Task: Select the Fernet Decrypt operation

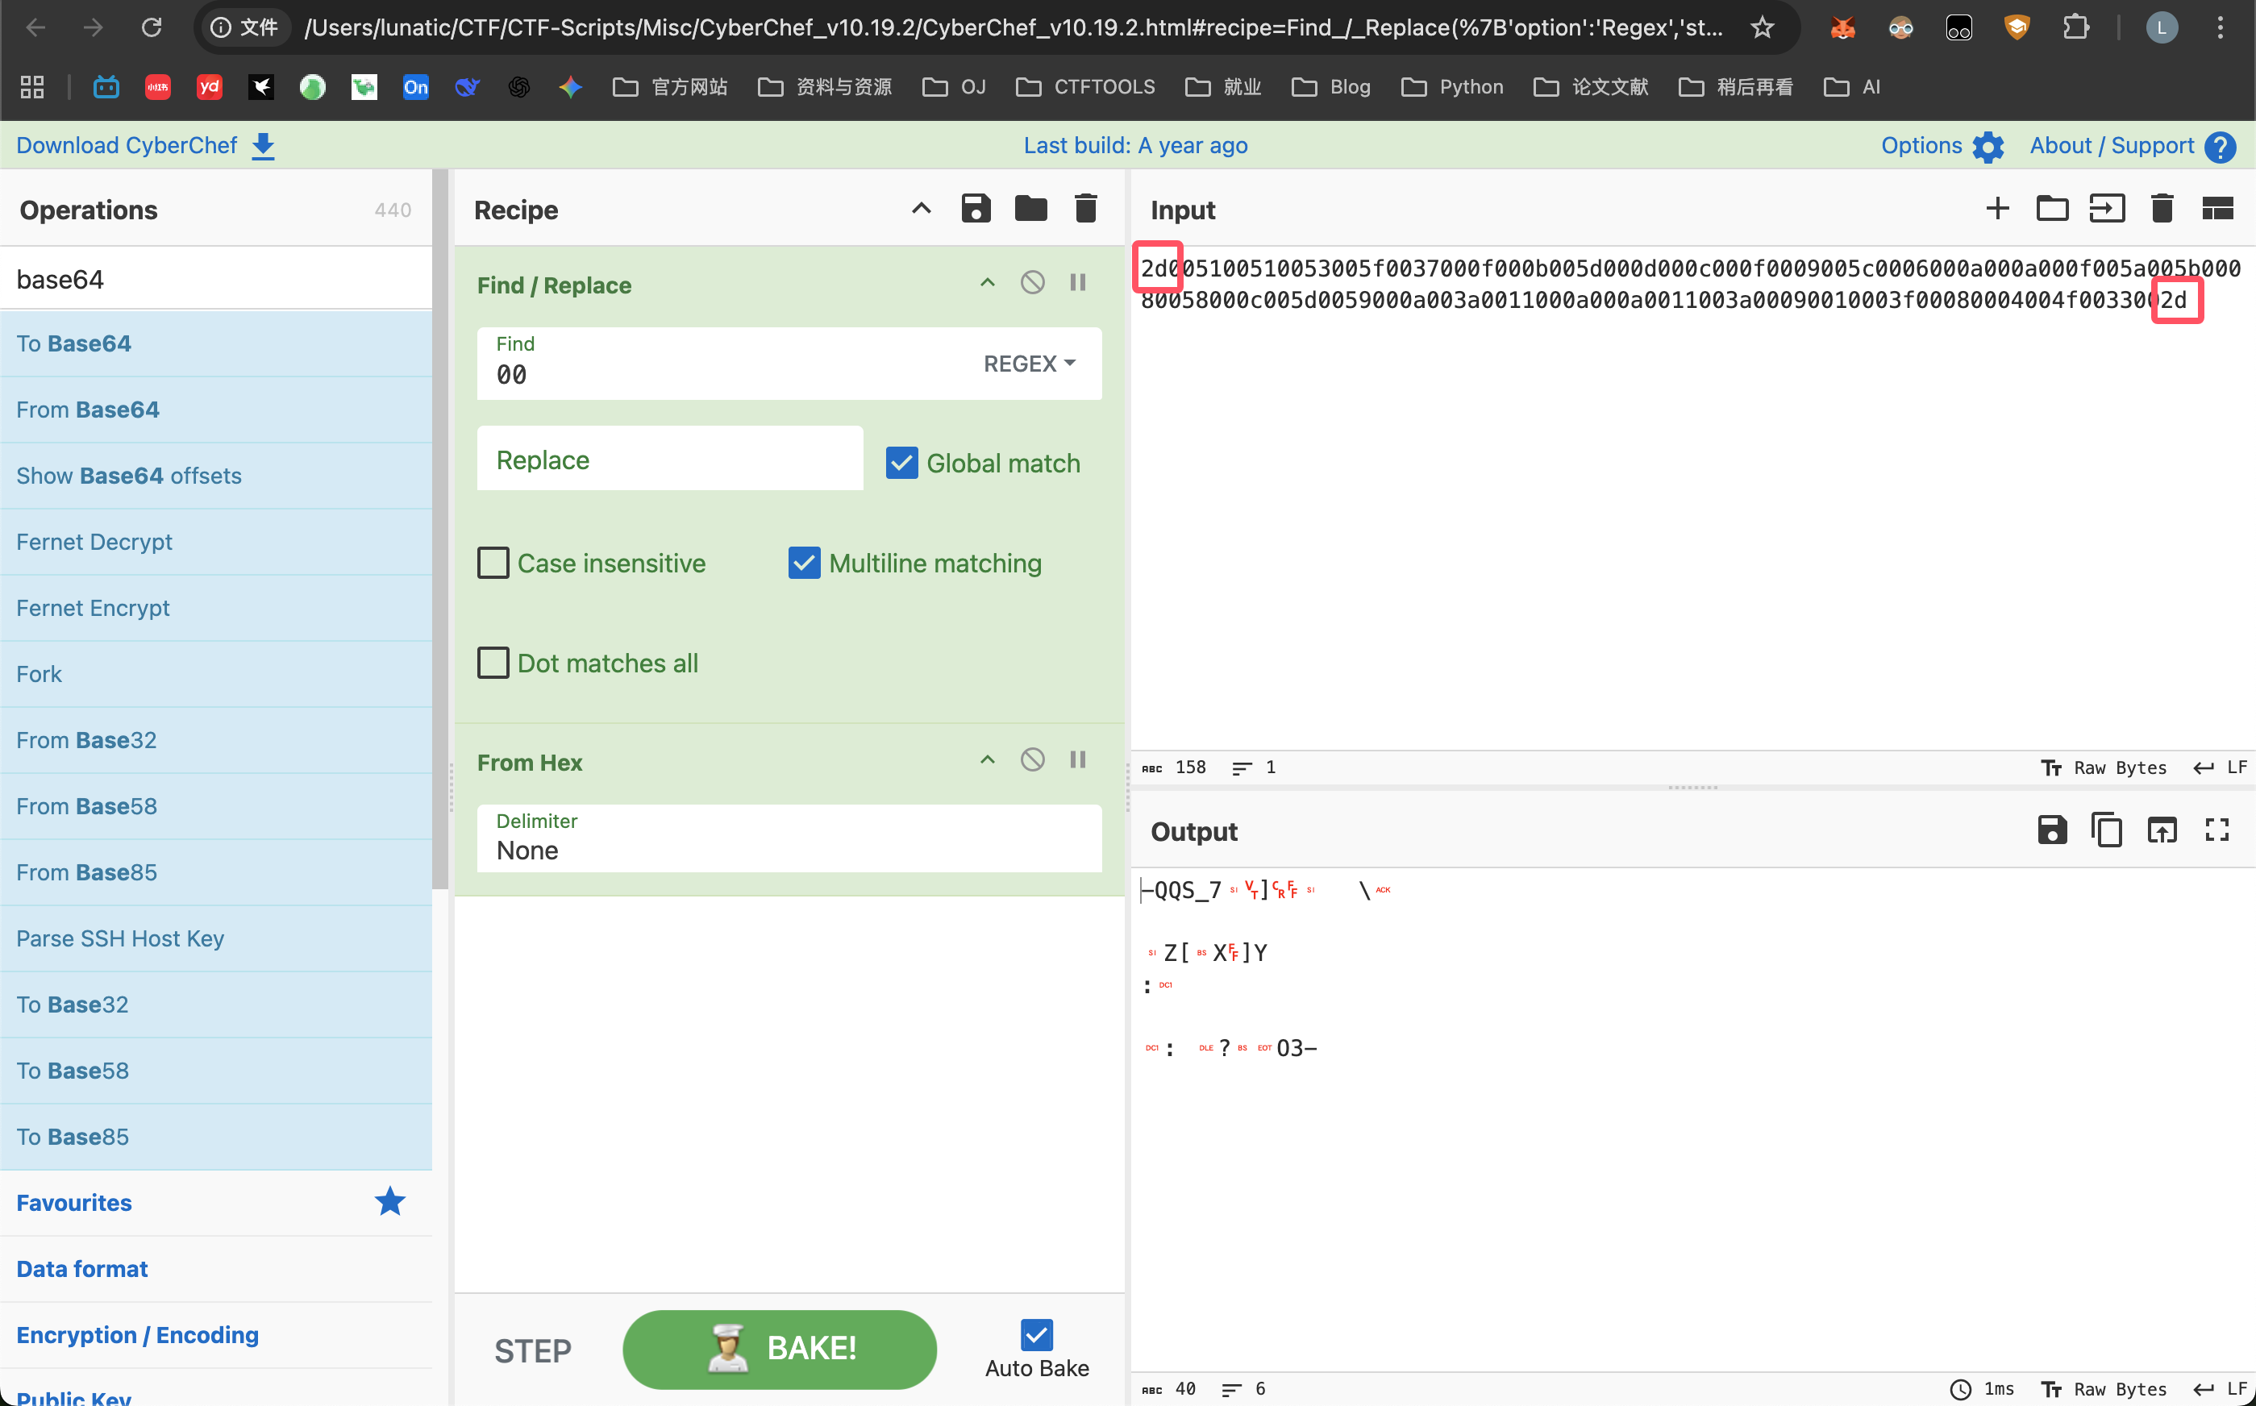Action: click(x=216, y=541)
